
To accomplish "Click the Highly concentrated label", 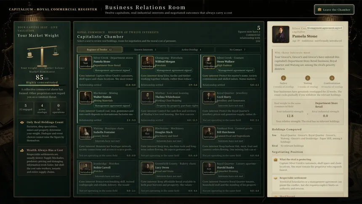I will (x=42, y=82).
